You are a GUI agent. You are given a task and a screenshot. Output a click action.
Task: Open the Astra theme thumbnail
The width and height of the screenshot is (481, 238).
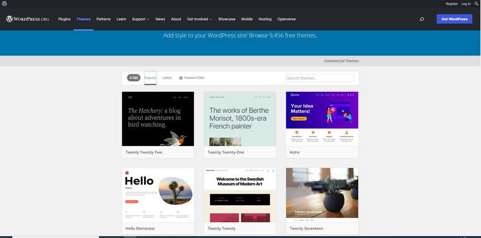click(322, 119)
